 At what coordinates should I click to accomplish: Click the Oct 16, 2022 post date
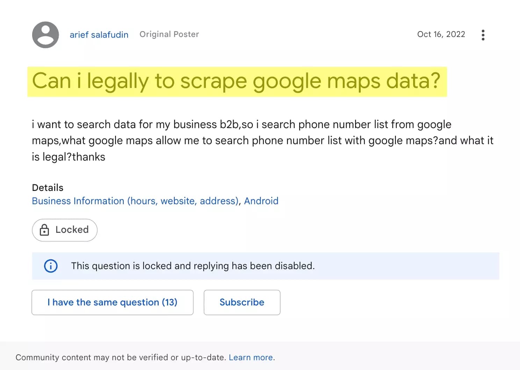(441, 34)
